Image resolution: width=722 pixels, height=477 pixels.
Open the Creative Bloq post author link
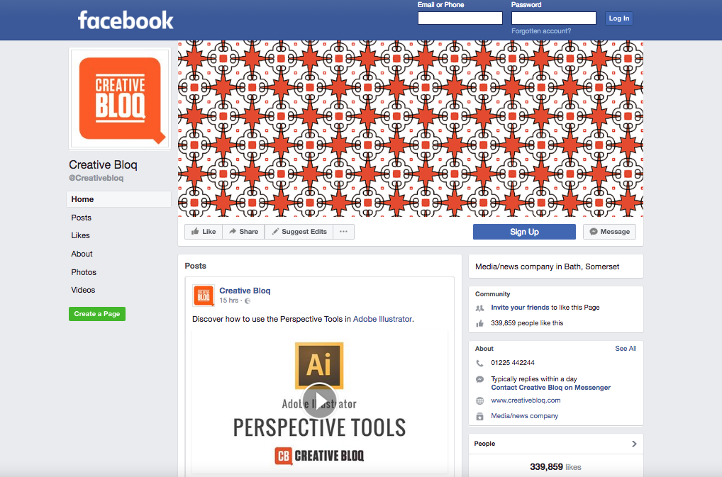point(245,291)
